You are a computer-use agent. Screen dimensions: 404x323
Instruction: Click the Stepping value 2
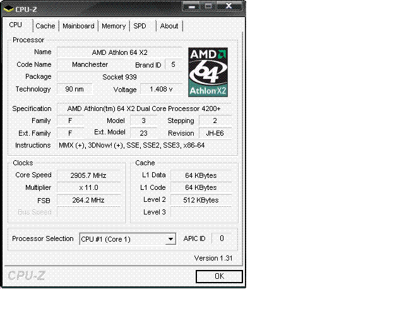(215, 120)
